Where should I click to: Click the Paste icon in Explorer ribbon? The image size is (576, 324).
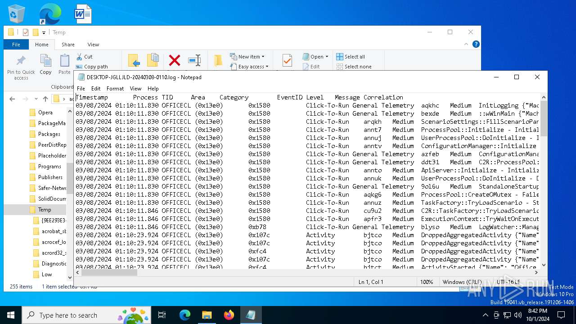coord(64,64)
